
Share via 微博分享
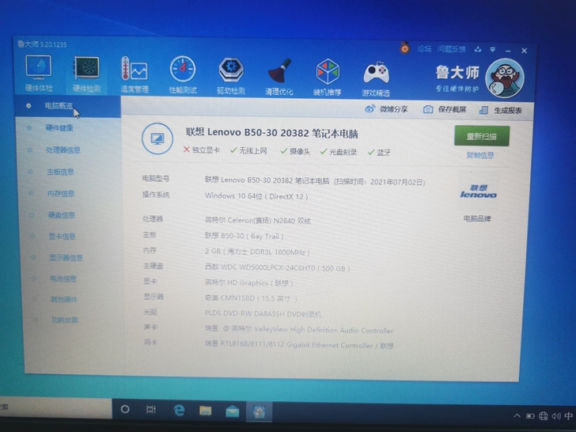point(386,108)
